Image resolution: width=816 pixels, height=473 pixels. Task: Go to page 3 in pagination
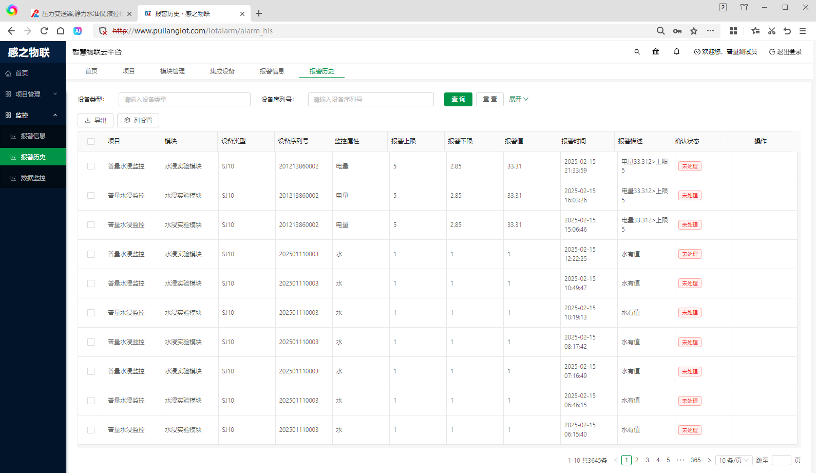647,460
